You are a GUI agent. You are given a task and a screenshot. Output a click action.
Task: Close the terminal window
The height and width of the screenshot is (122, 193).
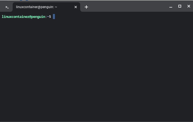[189, 6]
